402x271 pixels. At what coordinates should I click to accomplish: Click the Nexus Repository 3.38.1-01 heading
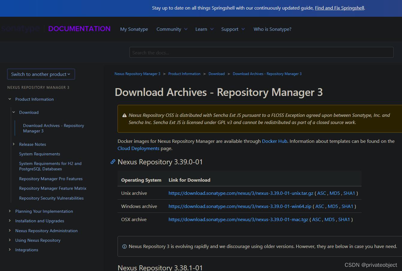click(x=160, y=267)
